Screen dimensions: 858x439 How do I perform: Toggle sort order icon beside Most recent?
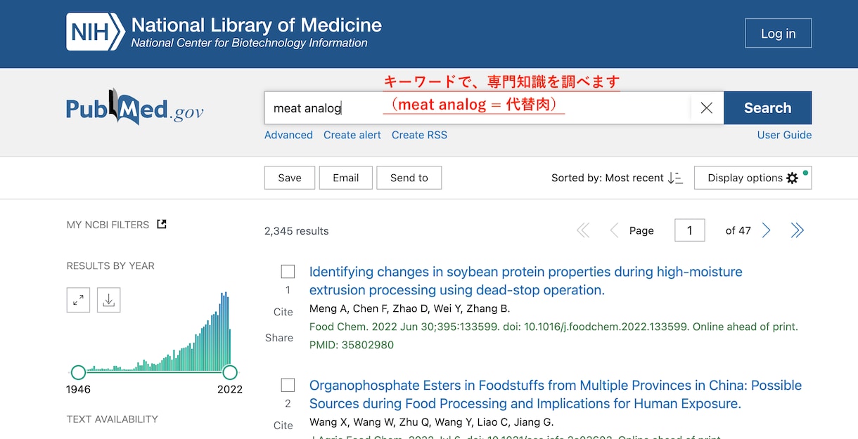pos(675,178)
